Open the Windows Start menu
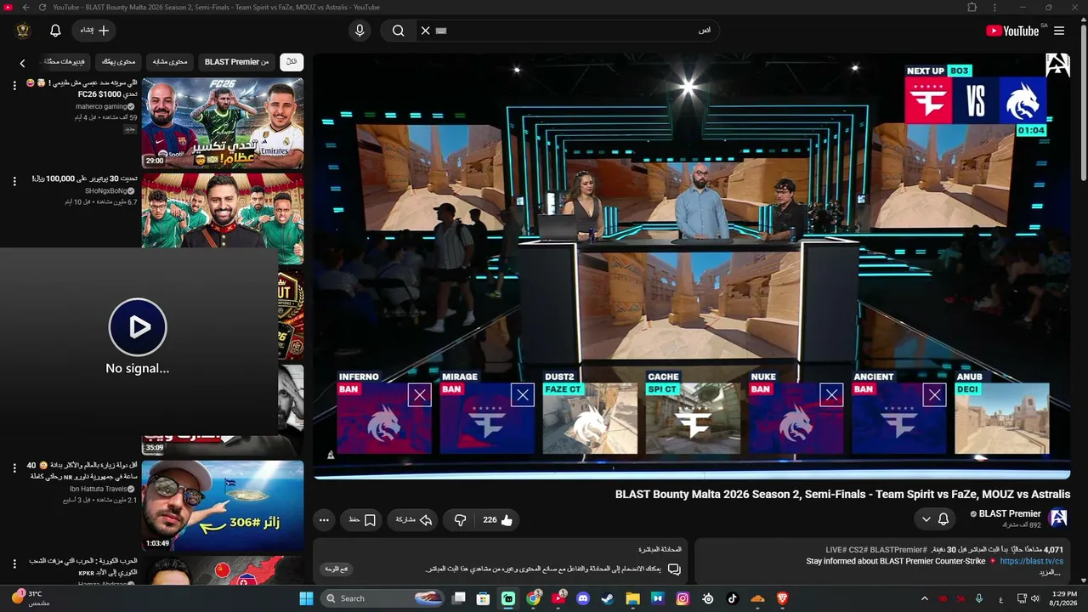 pyautogui.click(x=307, y=598)
